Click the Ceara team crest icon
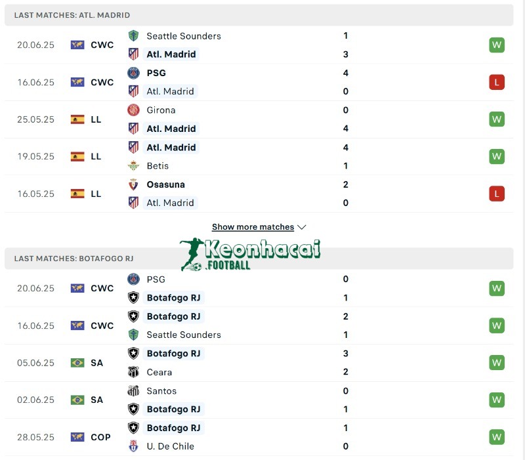 coord(133,372)
